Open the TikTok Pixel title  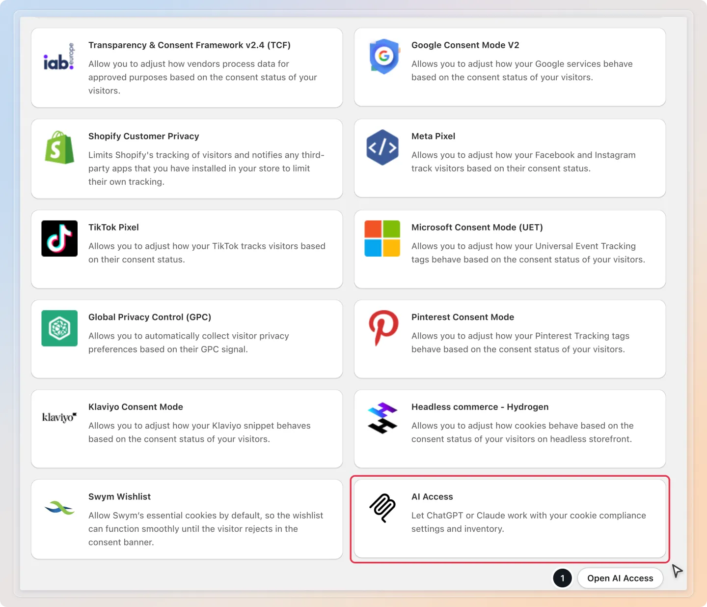[x=114, y=227]
